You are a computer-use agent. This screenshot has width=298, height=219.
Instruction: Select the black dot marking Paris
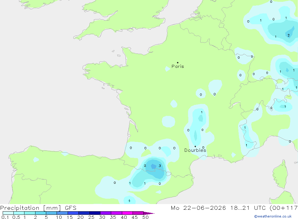178,62
